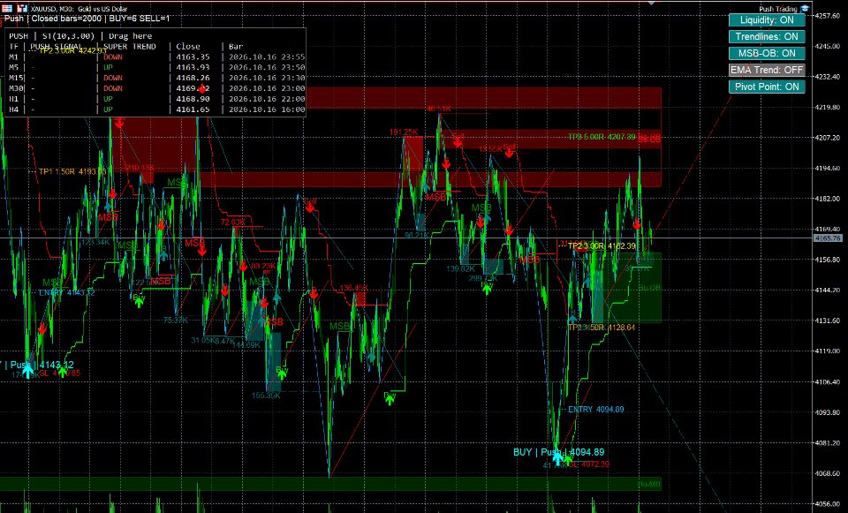This screenshot has width=848, height=513.
Task: Click the 72.03K liquidity label
Action: point(232,223)
